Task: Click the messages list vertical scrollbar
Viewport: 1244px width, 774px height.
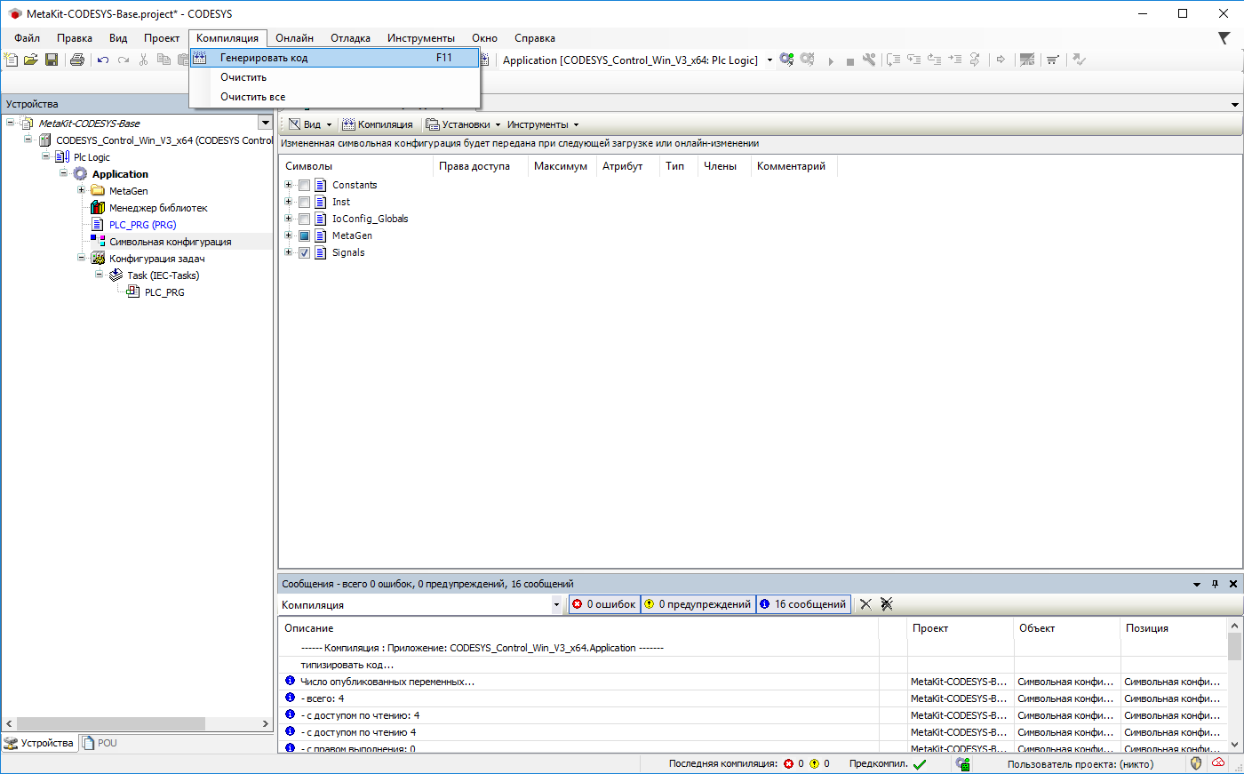Action: (x=1234, y=685)
